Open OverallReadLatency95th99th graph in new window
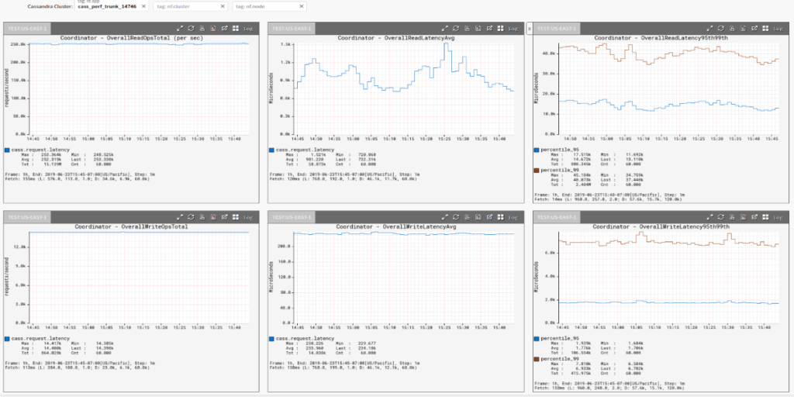This screenshot has height=397, width=794. pos(754,29)
